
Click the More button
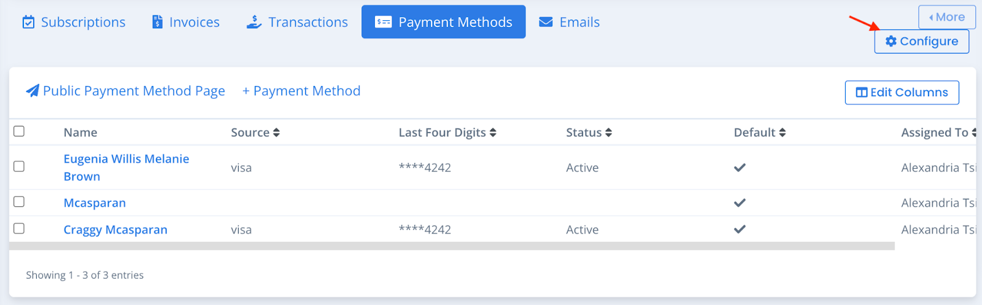coord(947,17)
